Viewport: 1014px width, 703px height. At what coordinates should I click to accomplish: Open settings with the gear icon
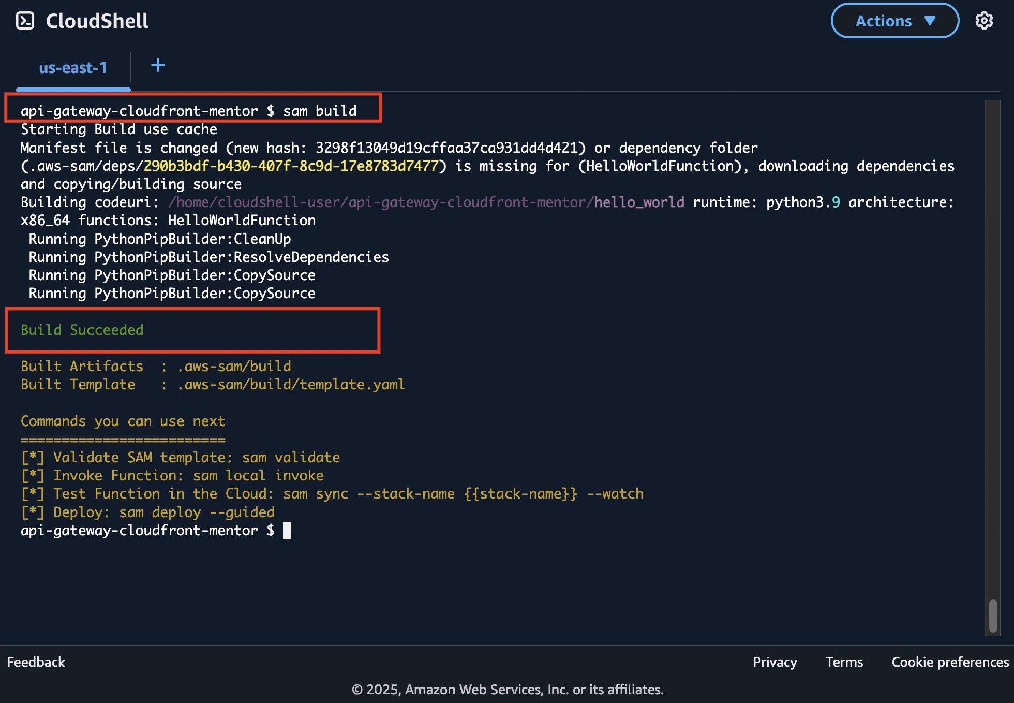tap(983, 21)
